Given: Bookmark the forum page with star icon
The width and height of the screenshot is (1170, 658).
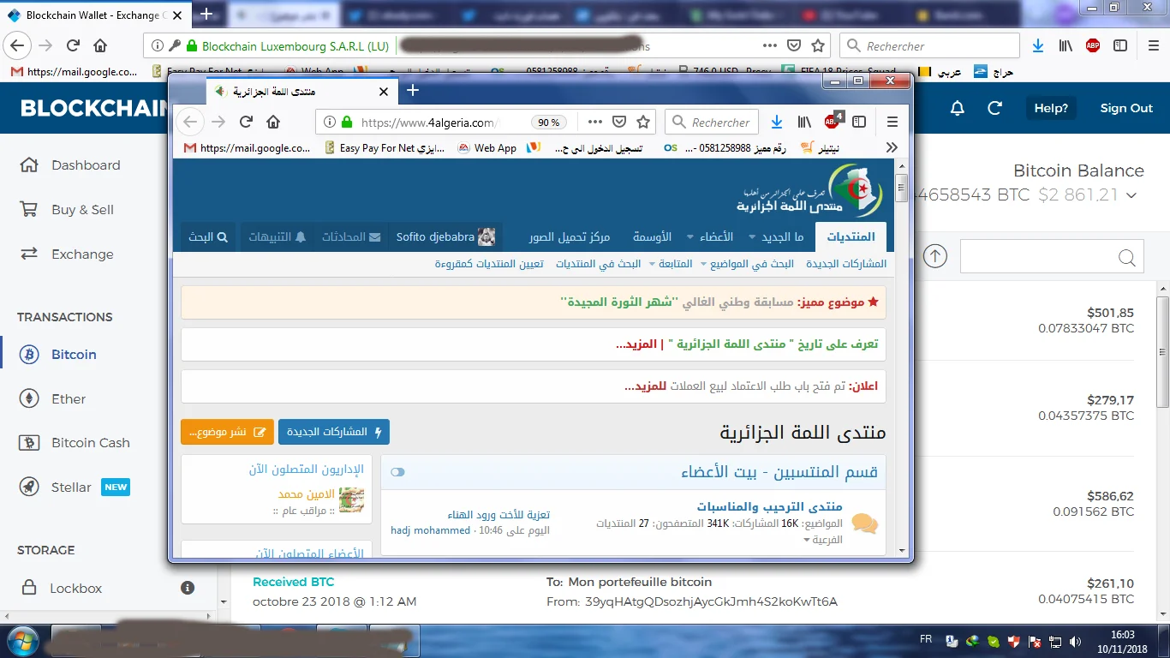Looking at the screenshot, I should 643,122.
